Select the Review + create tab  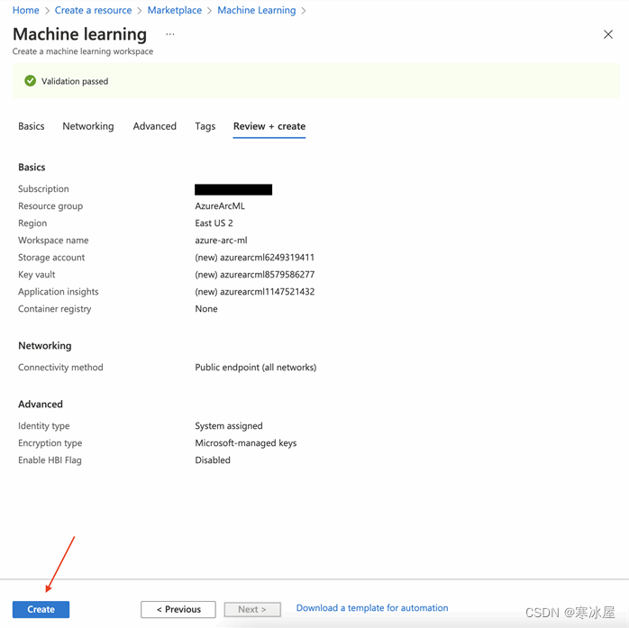[x=269, y=126]
